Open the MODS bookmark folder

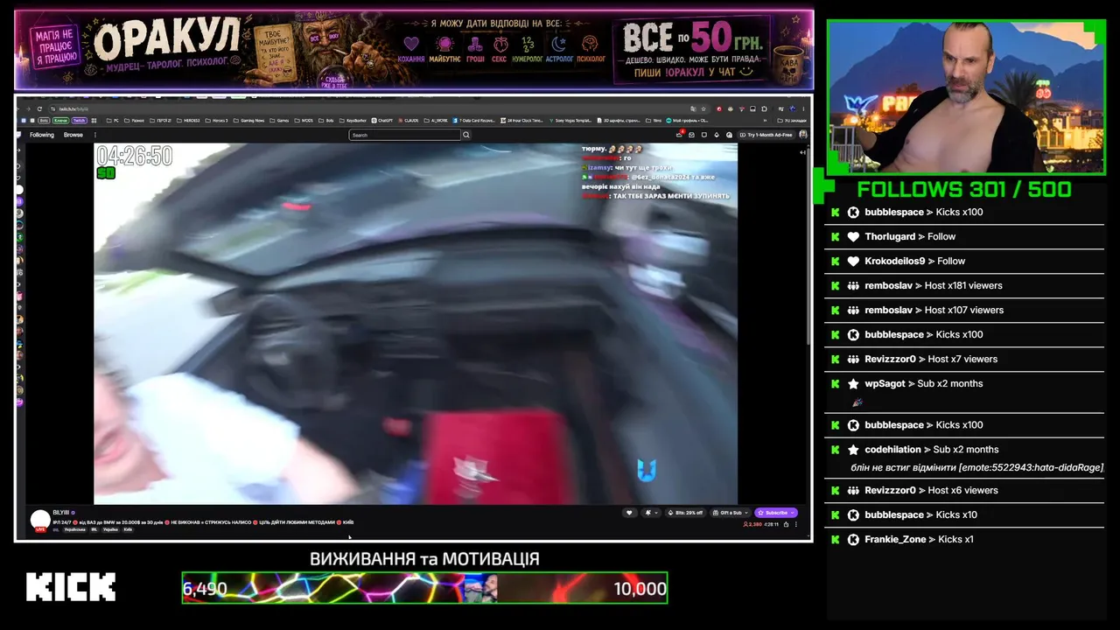tap(304, 120)
